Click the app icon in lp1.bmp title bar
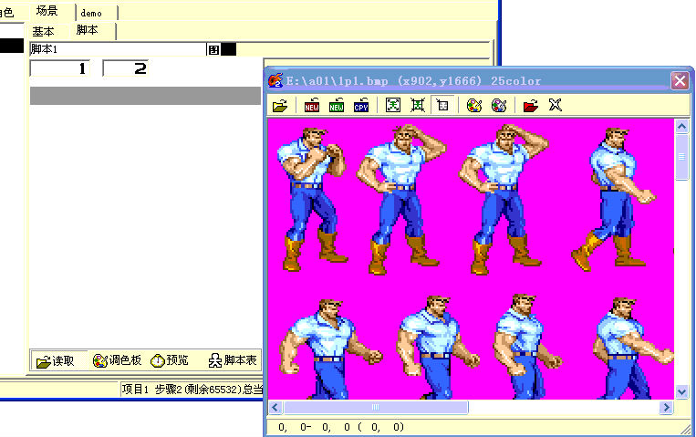 pyautogui.click(x=275, y=80)
